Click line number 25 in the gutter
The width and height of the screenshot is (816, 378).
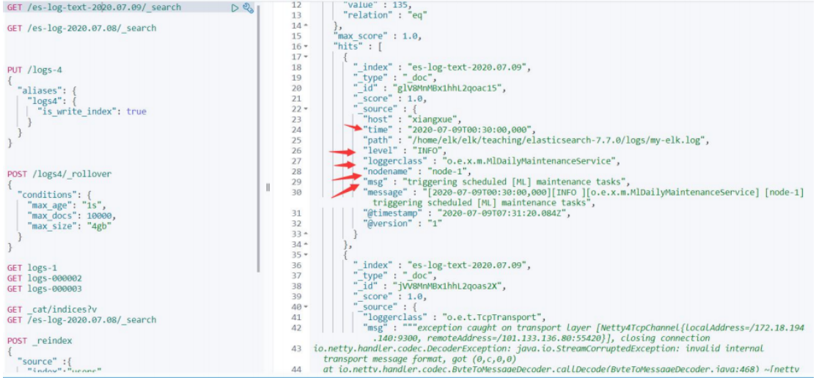(x=296, y=140)
